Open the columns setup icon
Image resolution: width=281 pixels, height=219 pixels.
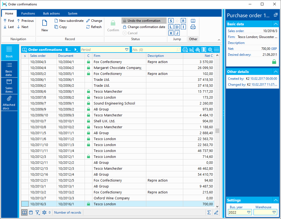(204, 50)
